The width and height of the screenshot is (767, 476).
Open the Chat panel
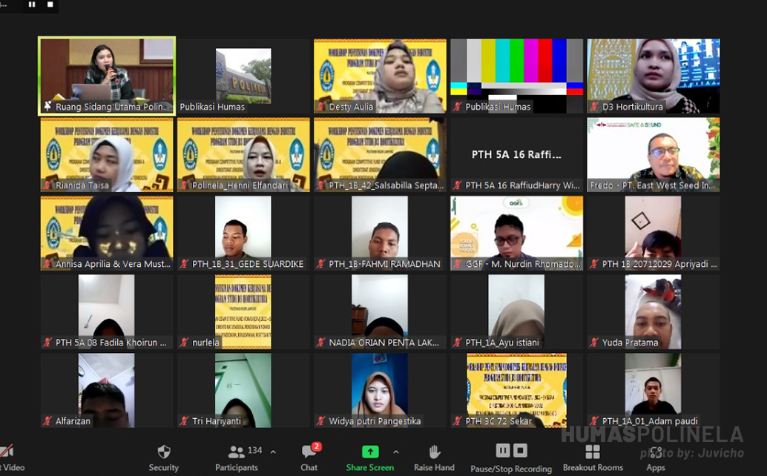click(309, 452)
